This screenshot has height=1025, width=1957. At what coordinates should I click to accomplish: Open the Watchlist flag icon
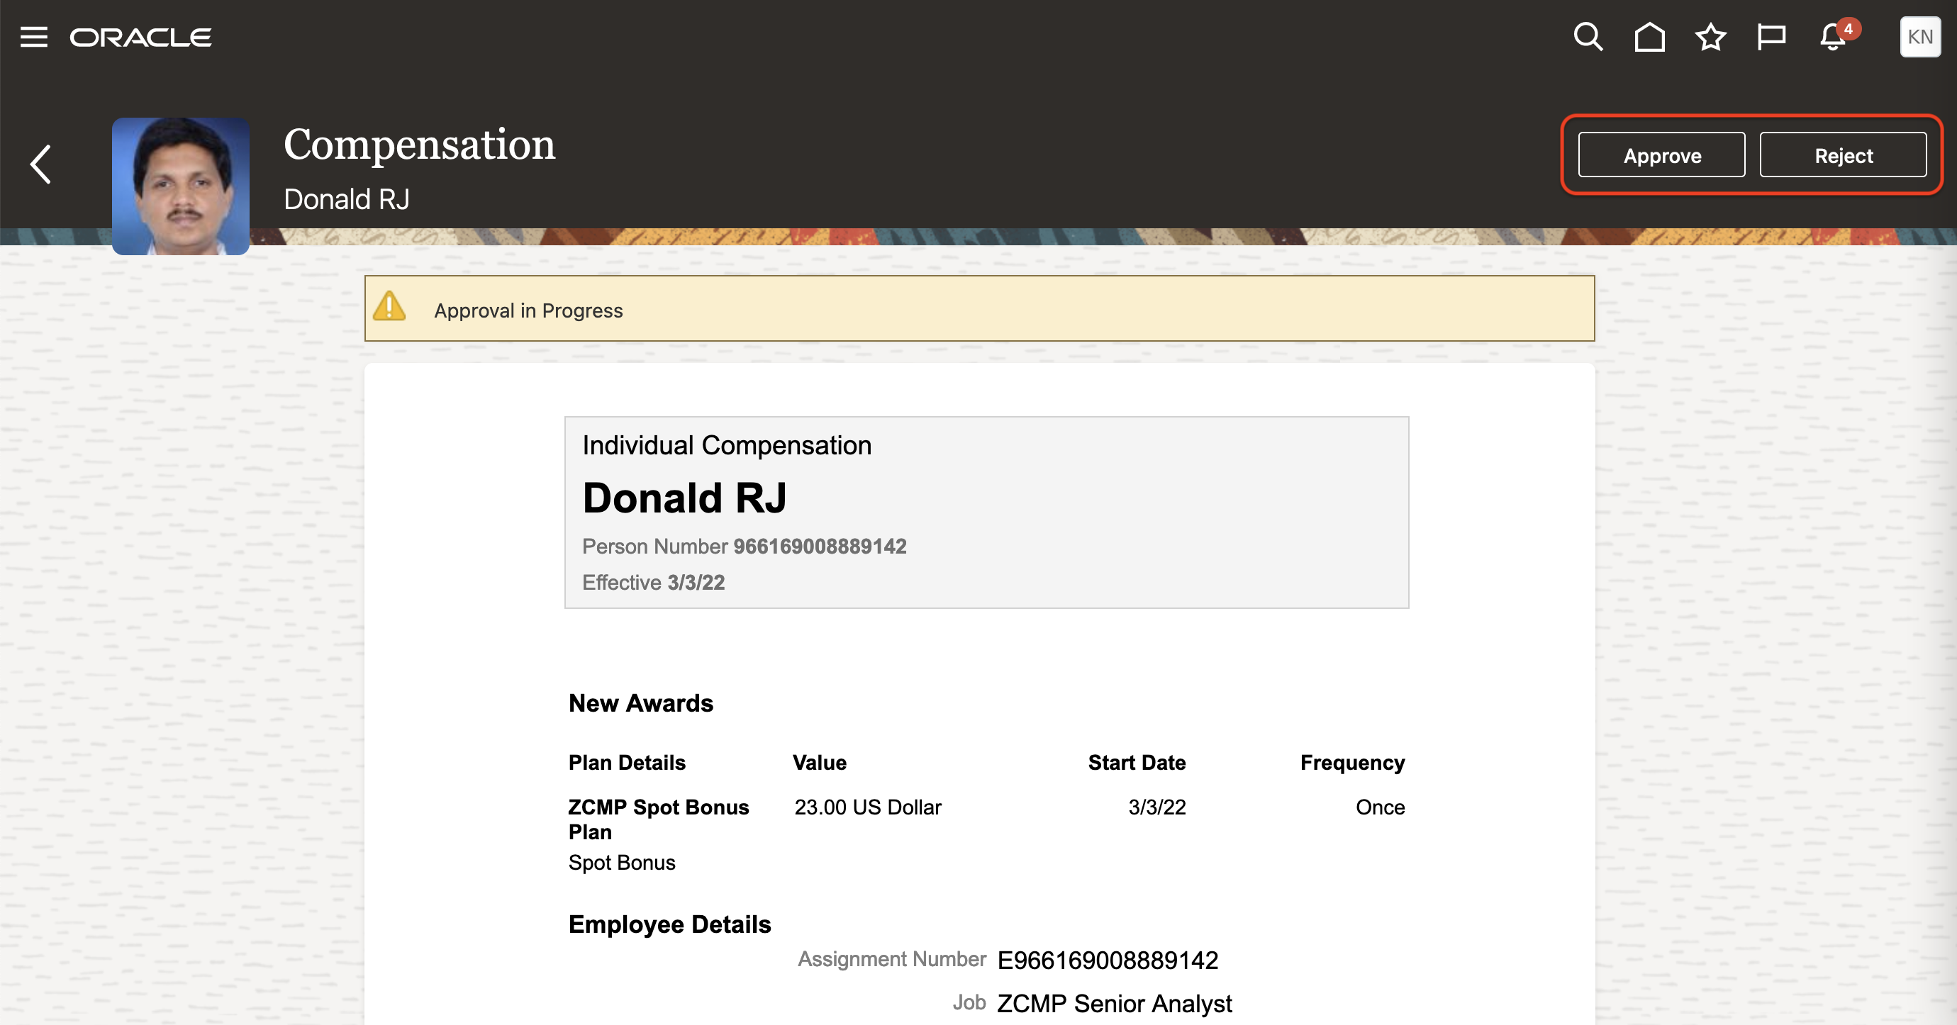pos(1771,36)
